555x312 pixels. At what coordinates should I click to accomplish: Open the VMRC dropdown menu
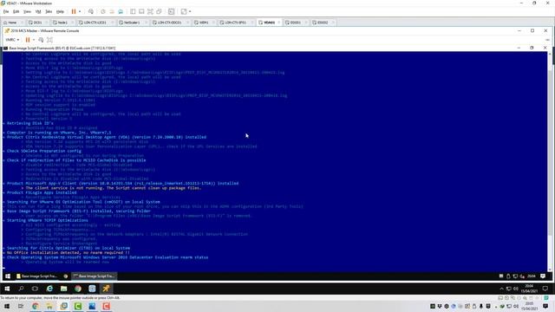coord(12,40)
